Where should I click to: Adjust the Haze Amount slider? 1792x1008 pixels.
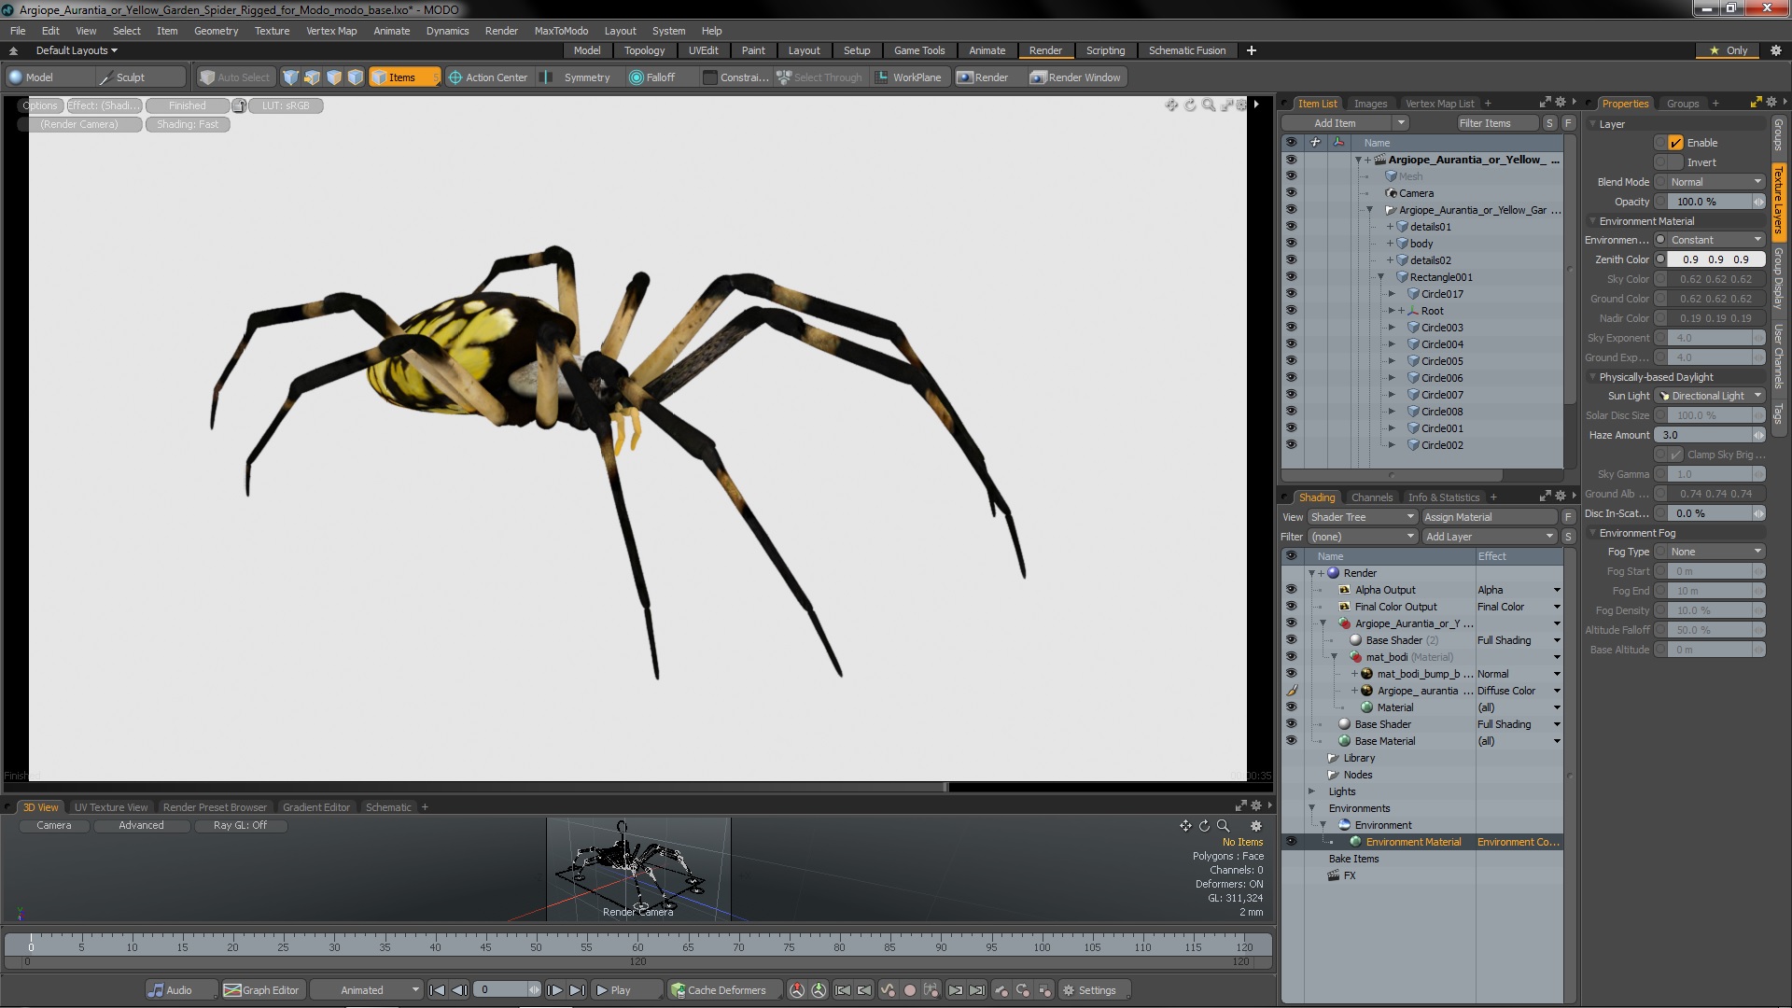[1710, 435]
